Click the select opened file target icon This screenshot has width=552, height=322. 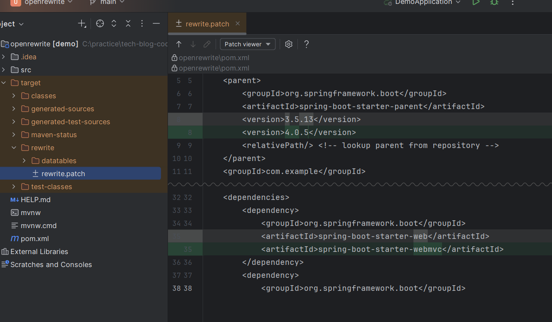click(x=100, y=24)
